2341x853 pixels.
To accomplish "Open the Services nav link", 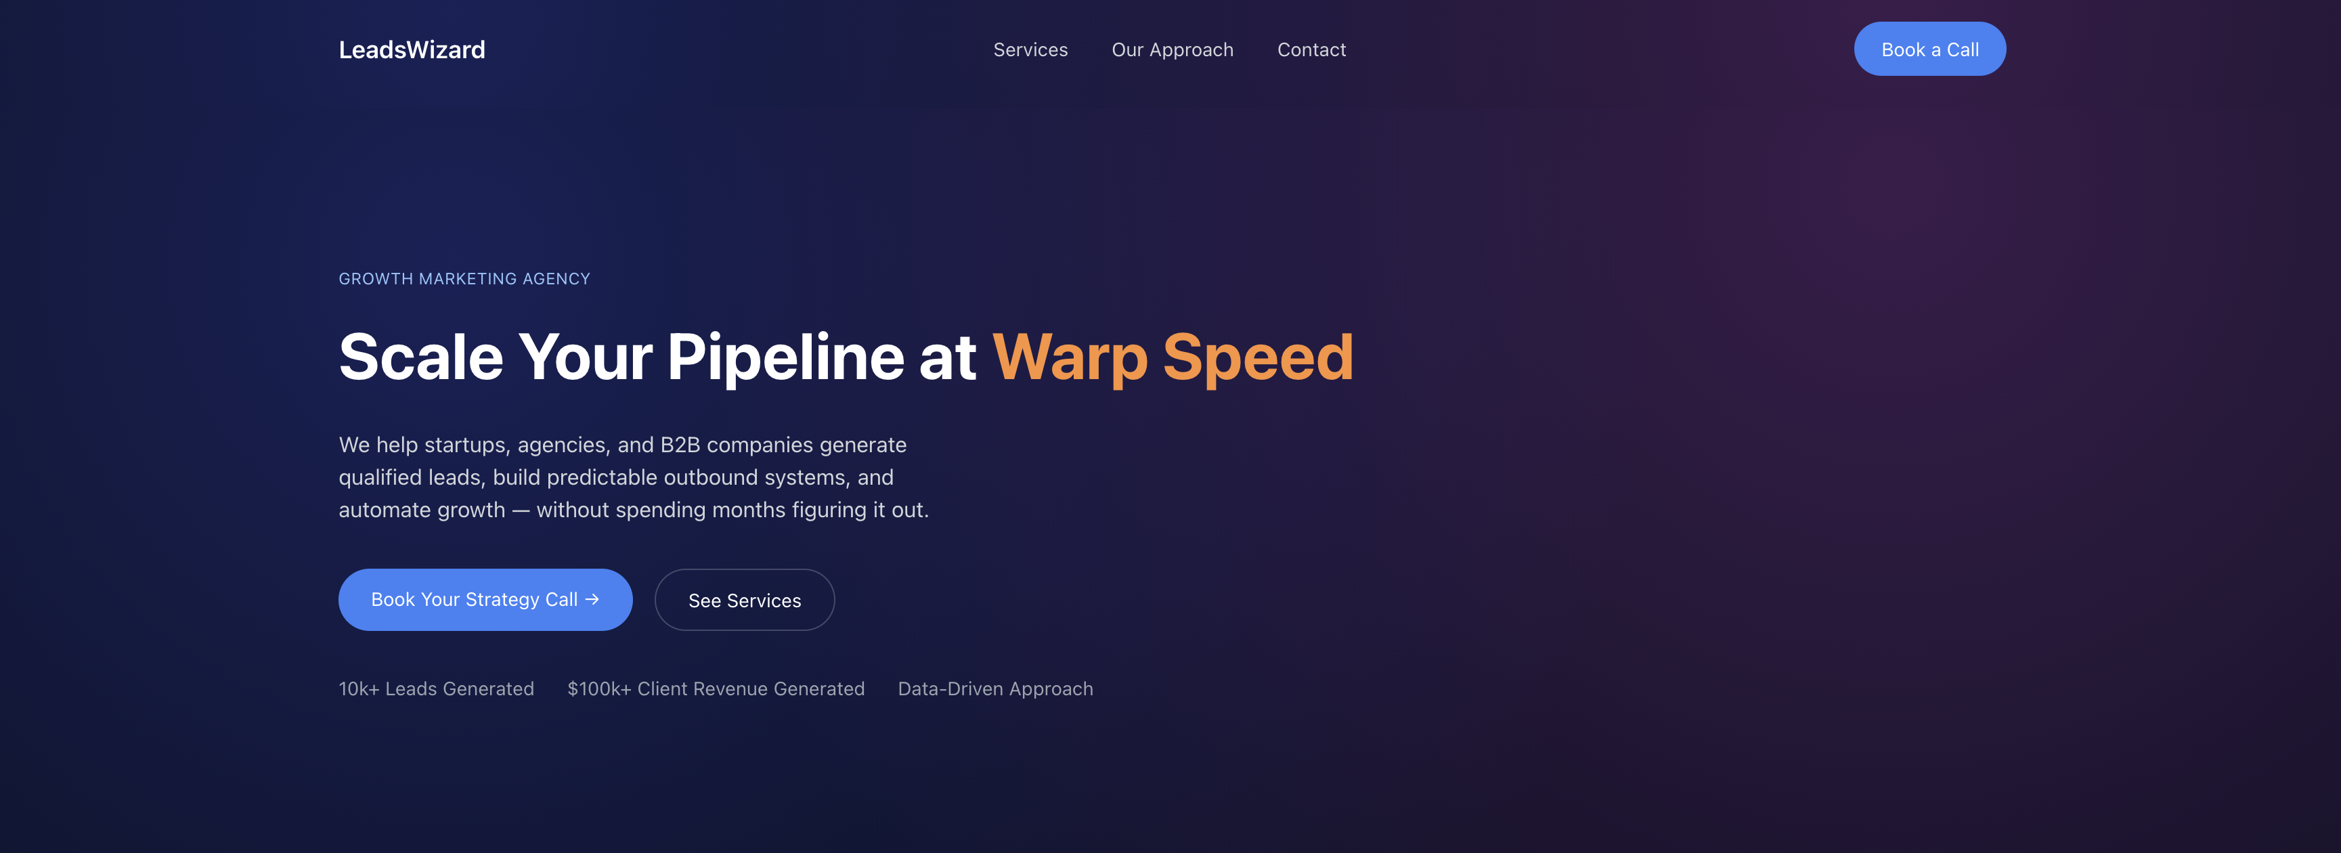I will point(1030,50).
